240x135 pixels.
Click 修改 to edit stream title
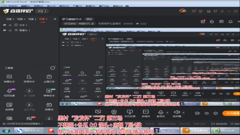pyautogui.click(x=89, y=19)
